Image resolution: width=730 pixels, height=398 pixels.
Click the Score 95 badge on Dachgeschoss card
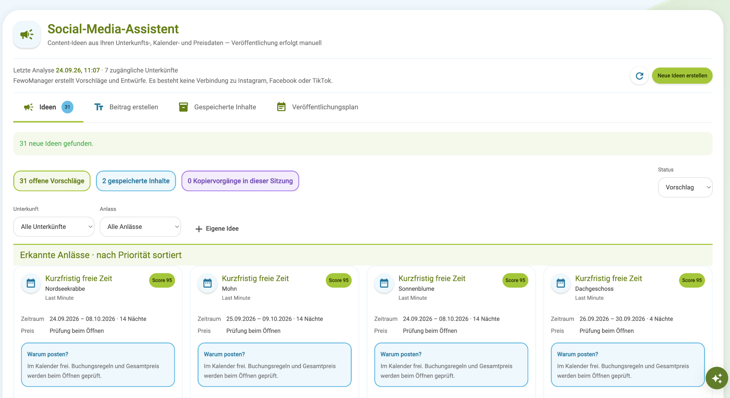coord(692,281)
